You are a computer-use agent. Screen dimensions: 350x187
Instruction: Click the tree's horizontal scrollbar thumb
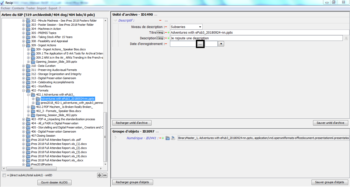(32, 169)
